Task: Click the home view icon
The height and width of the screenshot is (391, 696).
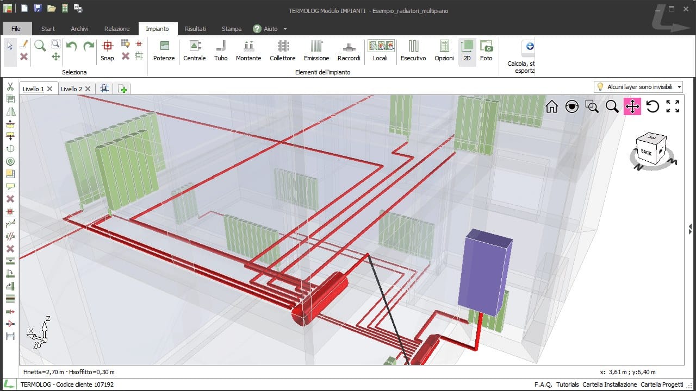Action: pos(551,106)
